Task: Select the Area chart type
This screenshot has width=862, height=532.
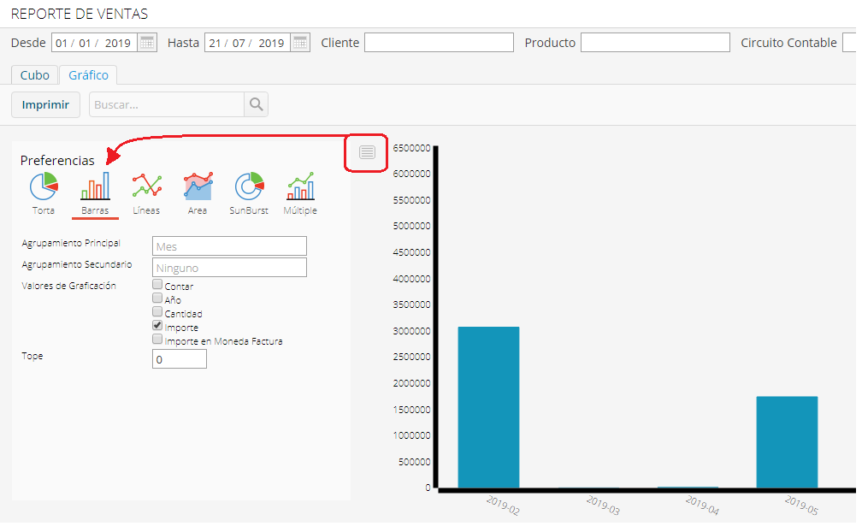Action: 198,193
